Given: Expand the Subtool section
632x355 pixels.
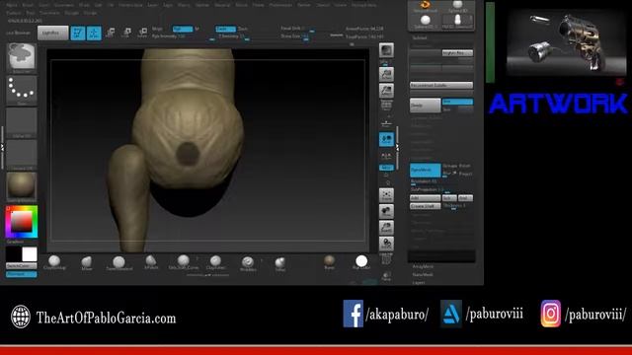Looking at the screenshot, I should pyautogui.click(x=420, y=37).
